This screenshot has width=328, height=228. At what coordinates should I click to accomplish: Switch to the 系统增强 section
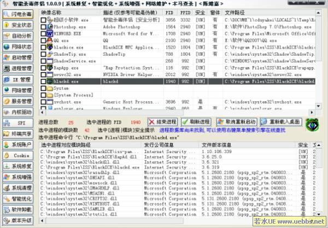pyautogui.click(x=18, y=178)
